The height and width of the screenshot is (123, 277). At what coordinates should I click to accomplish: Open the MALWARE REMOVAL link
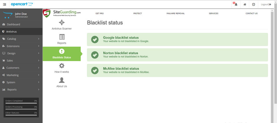pos(175,14)
